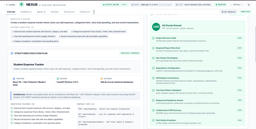Click the NEXUS logo icon

click(21, 4)
